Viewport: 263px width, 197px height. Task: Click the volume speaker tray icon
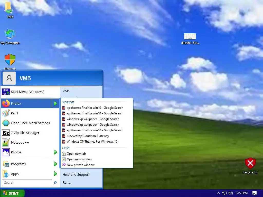click(231, 193)
